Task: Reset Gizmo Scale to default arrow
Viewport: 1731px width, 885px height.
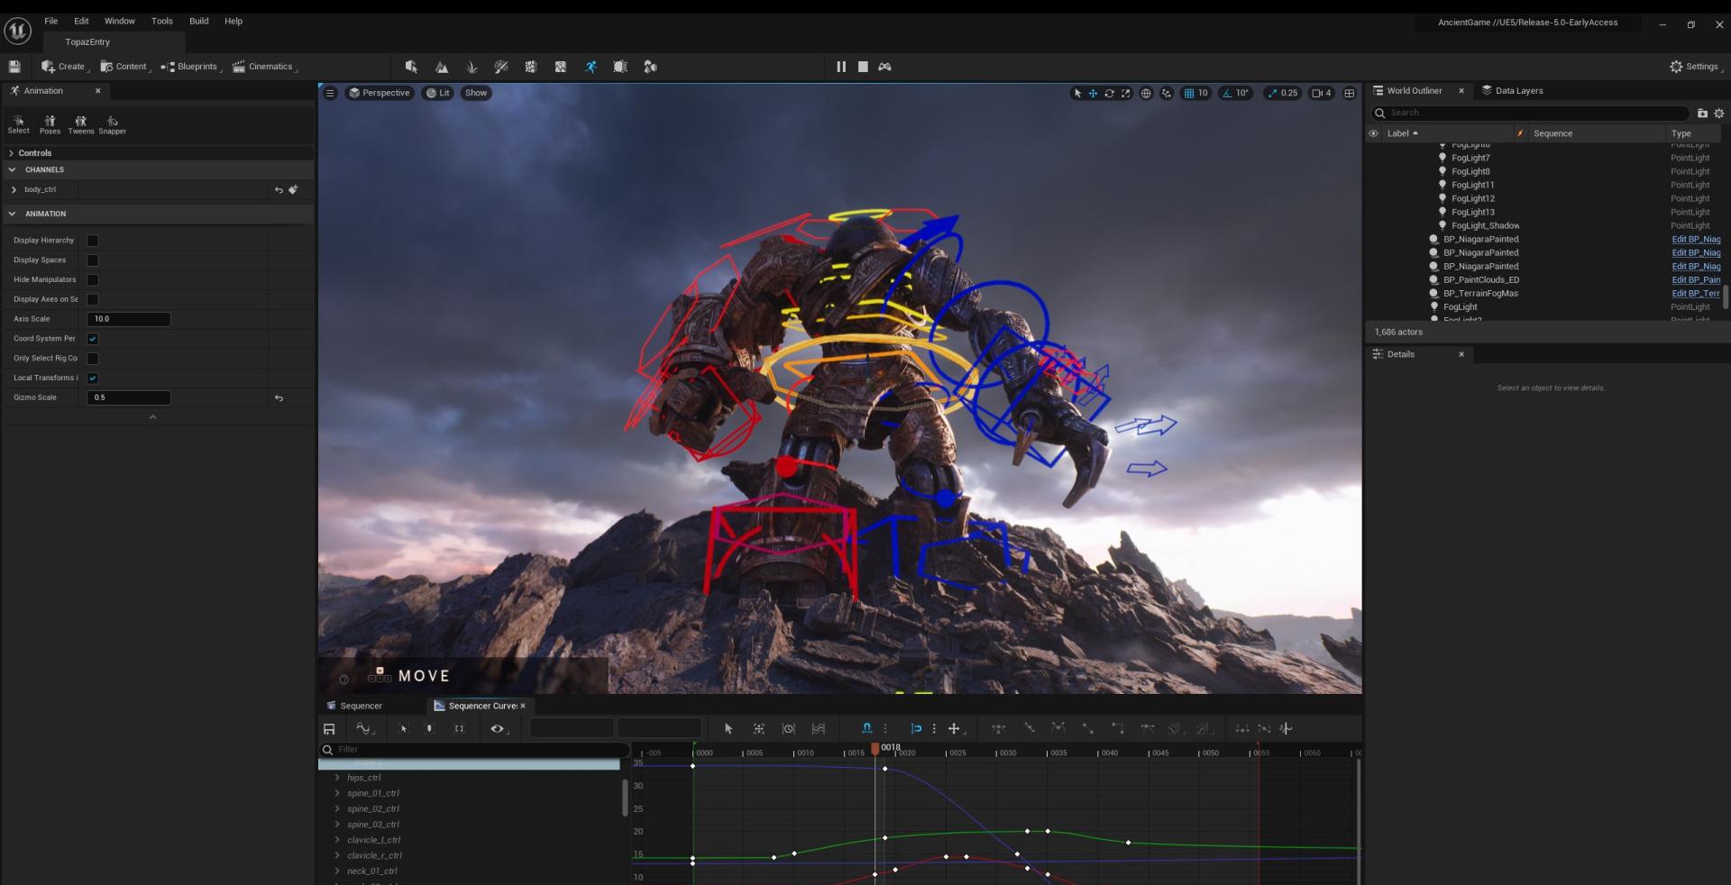Action: click(x=279, y=397)
